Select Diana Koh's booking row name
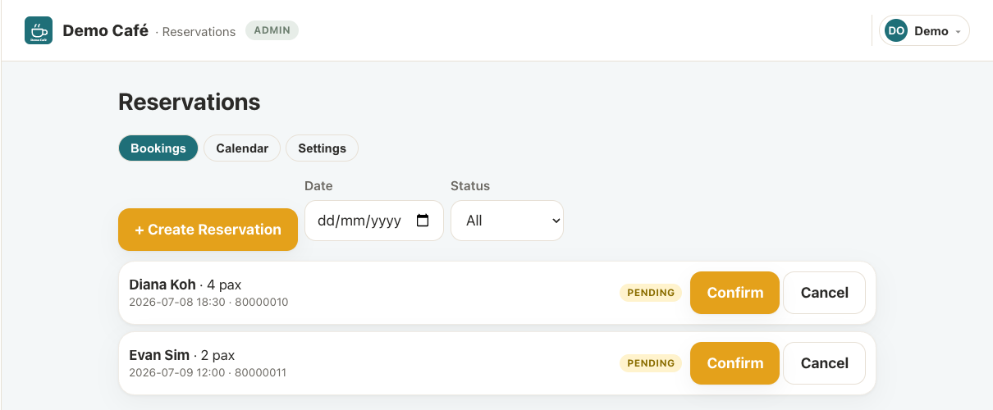Screen dimensions: 993x410 coord(162,285)
